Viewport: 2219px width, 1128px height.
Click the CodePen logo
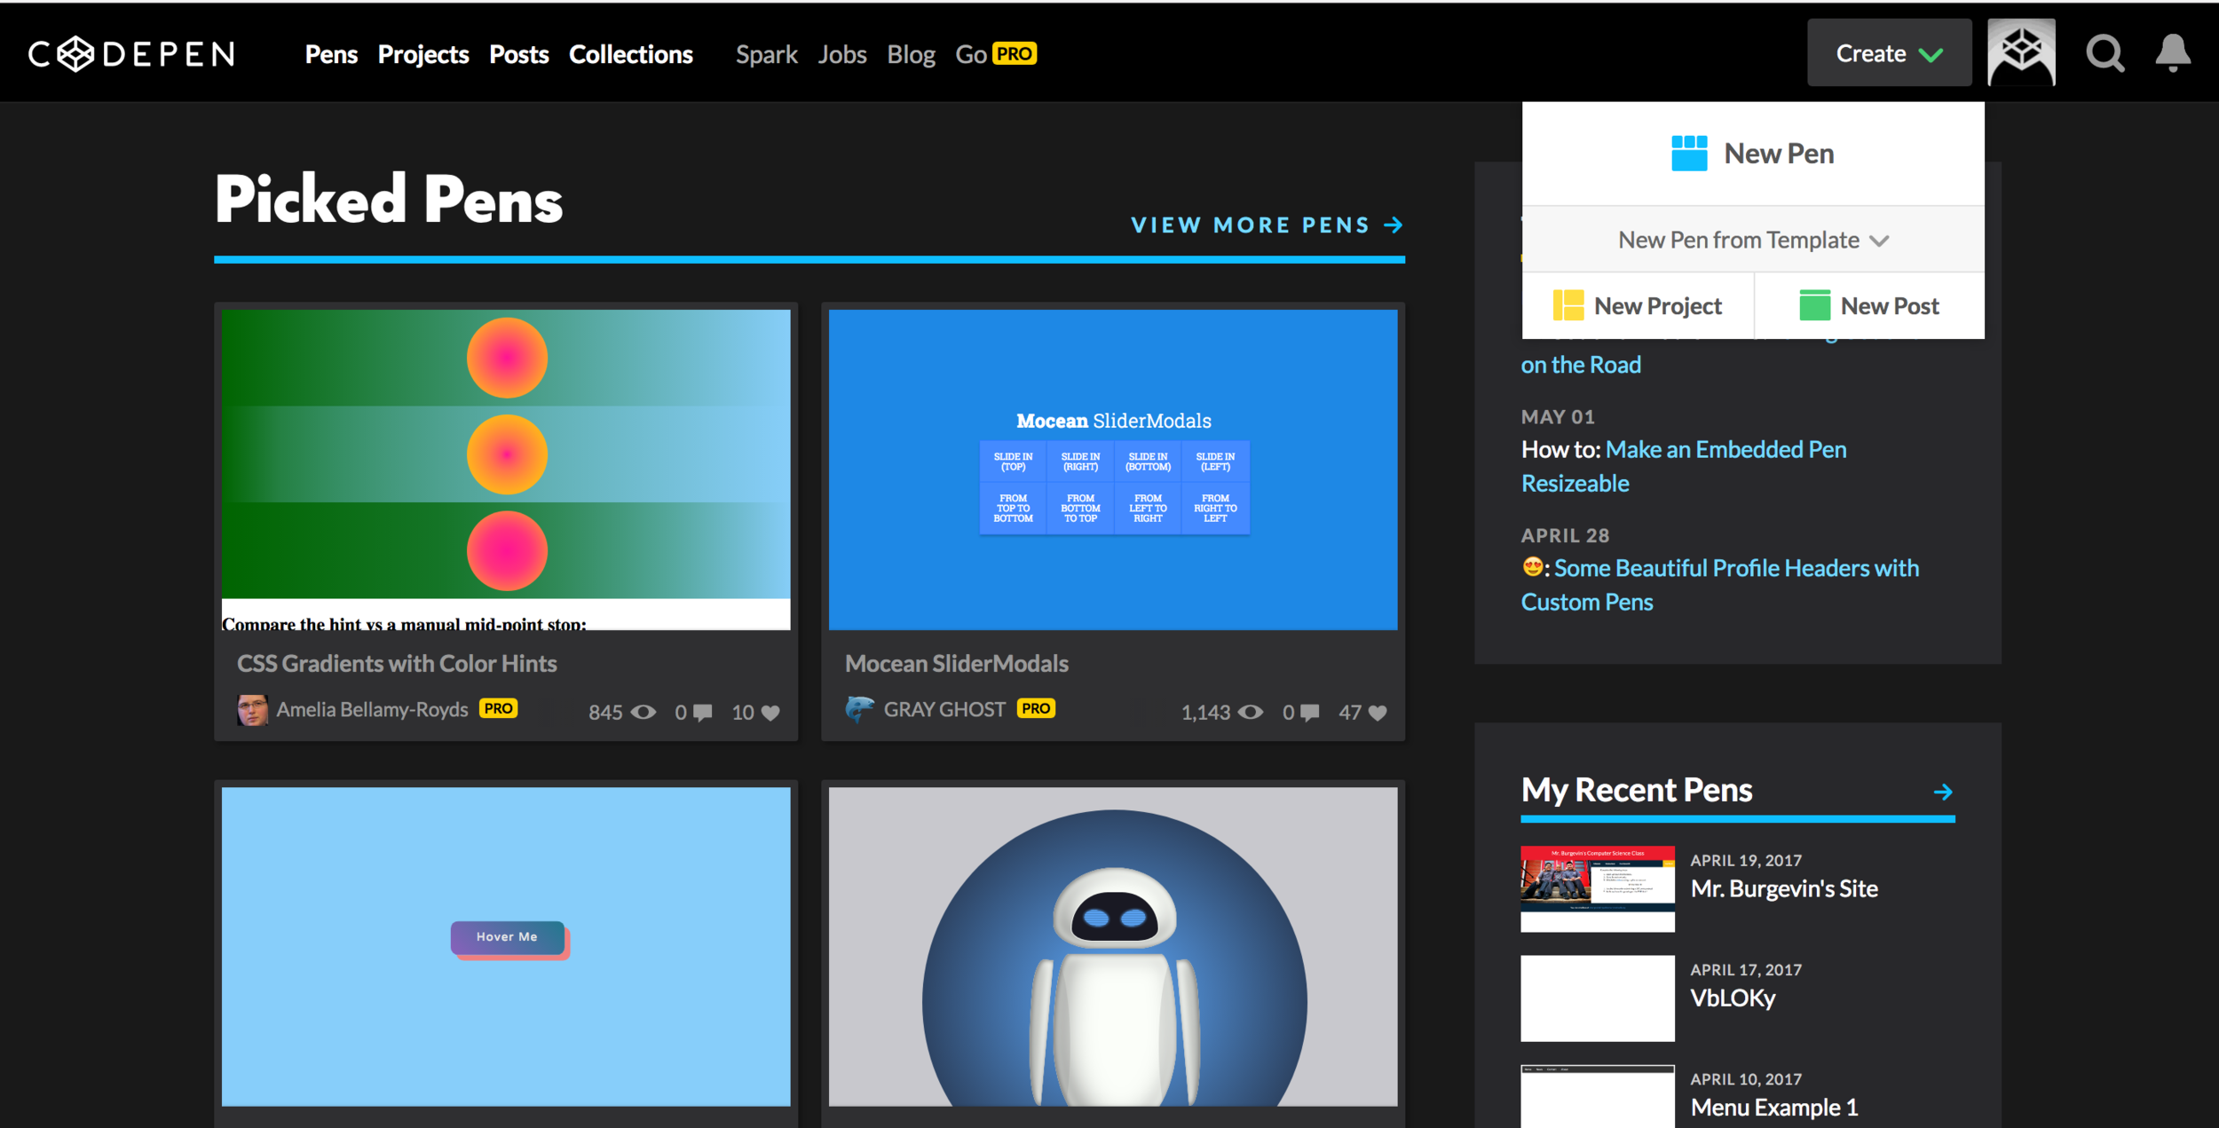pyautogui.click(x=132, y=54)
